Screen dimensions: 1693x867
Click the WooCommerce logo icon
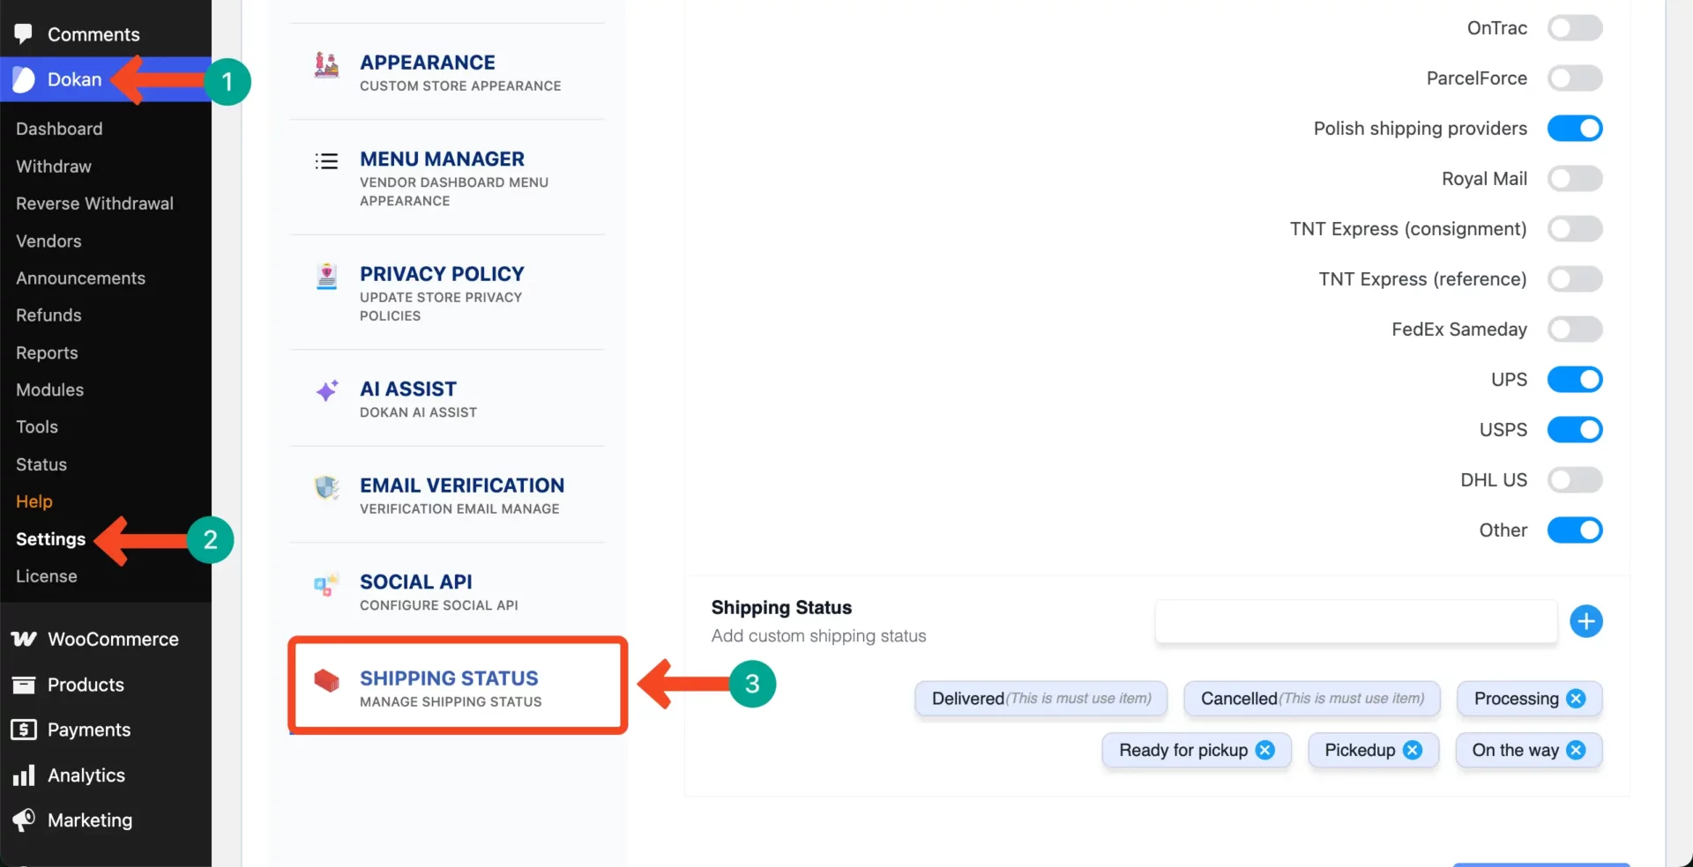point(24,639)
